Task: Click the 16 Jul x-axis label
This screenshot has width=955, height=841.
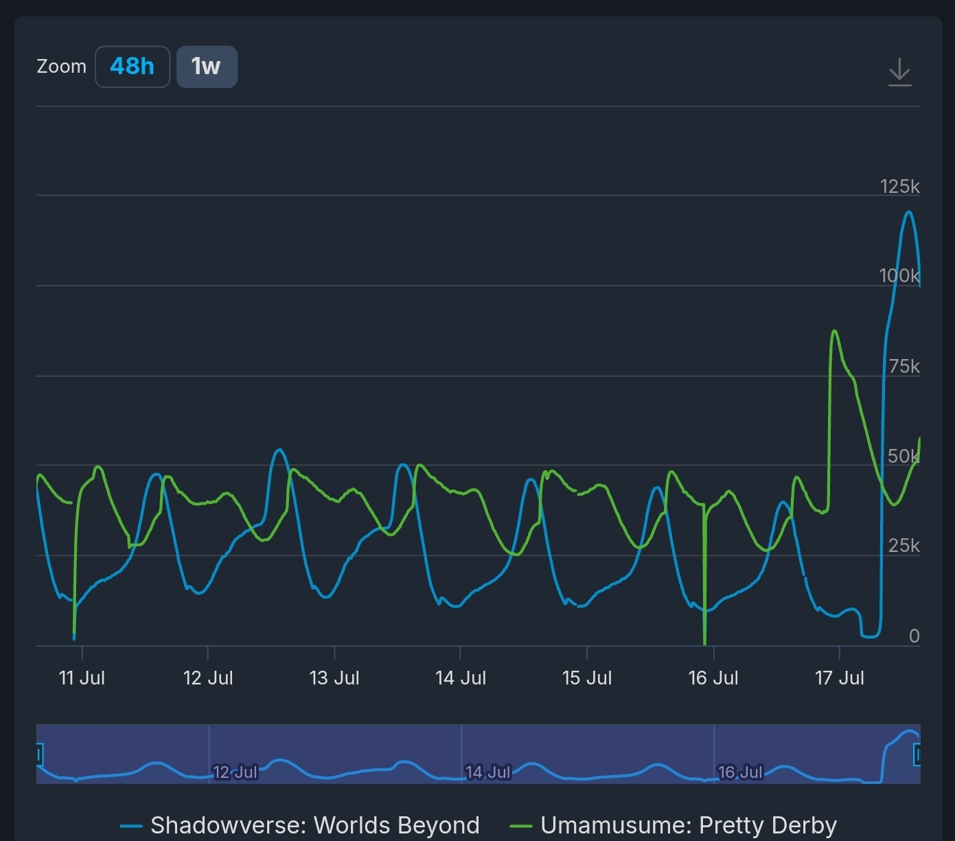Action: pyautogui.click(x=713, y=678)
